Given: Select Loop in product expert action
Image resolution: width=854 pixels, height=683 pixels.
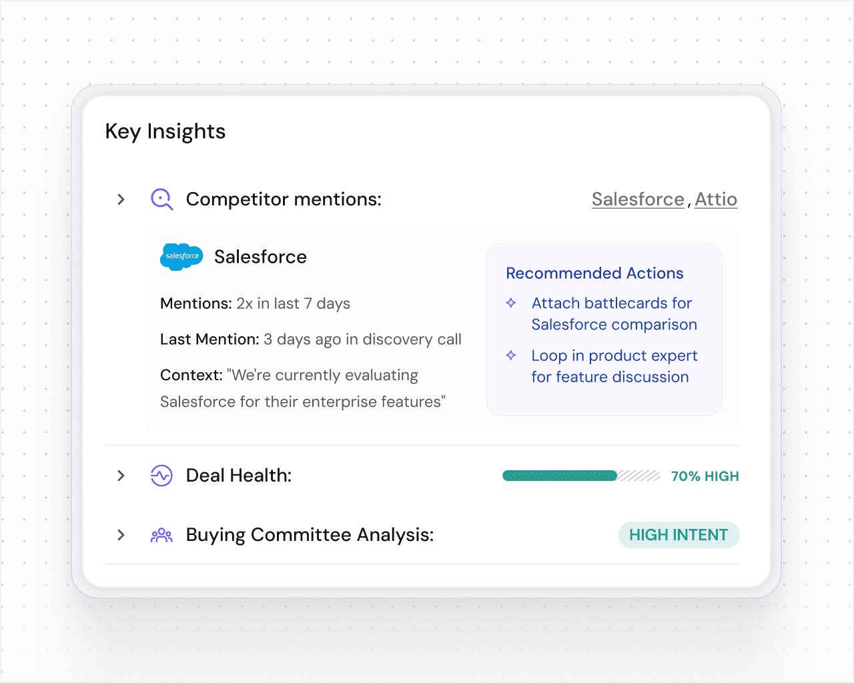Looking at the screenshot, I should click(614, 366).
